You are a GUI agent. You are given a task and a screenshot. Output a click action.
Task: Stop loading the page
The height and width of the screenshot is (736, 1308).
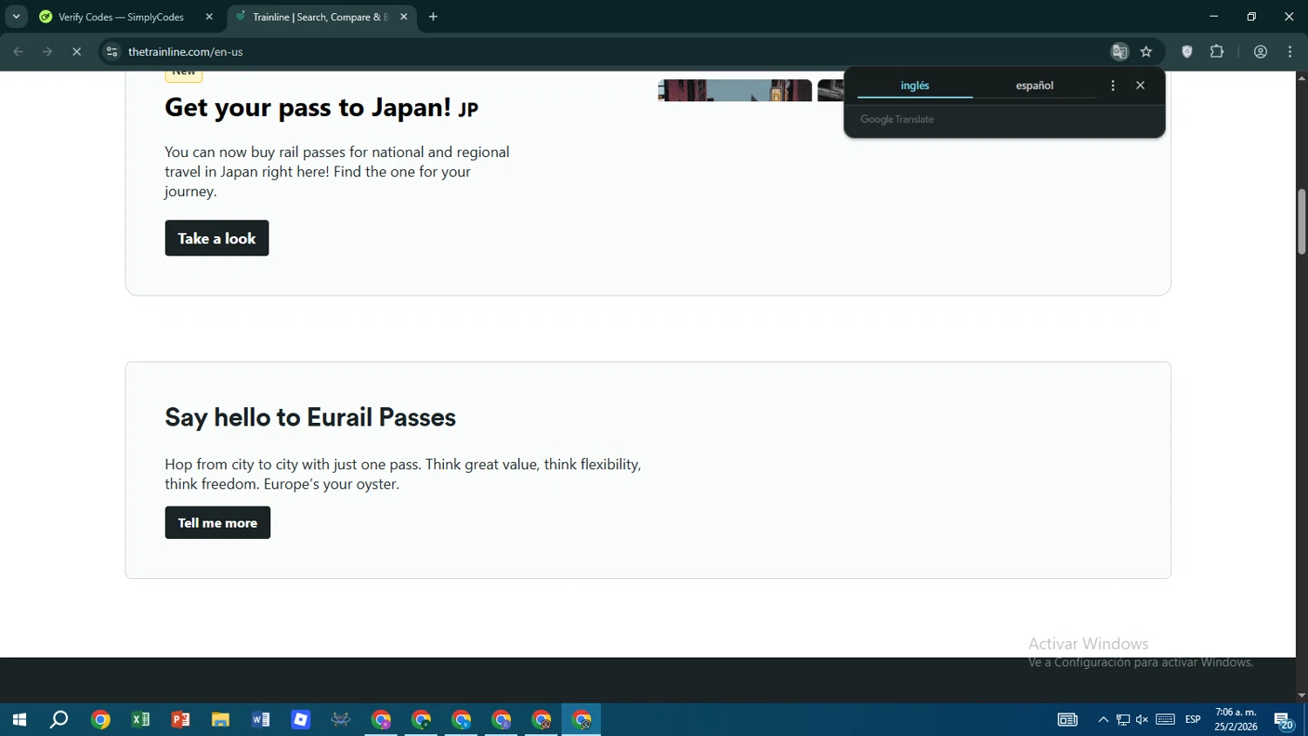(x=77, y=51)
